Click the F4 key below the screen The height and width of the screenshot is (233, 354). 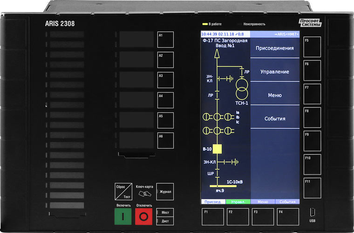point(288,217)
